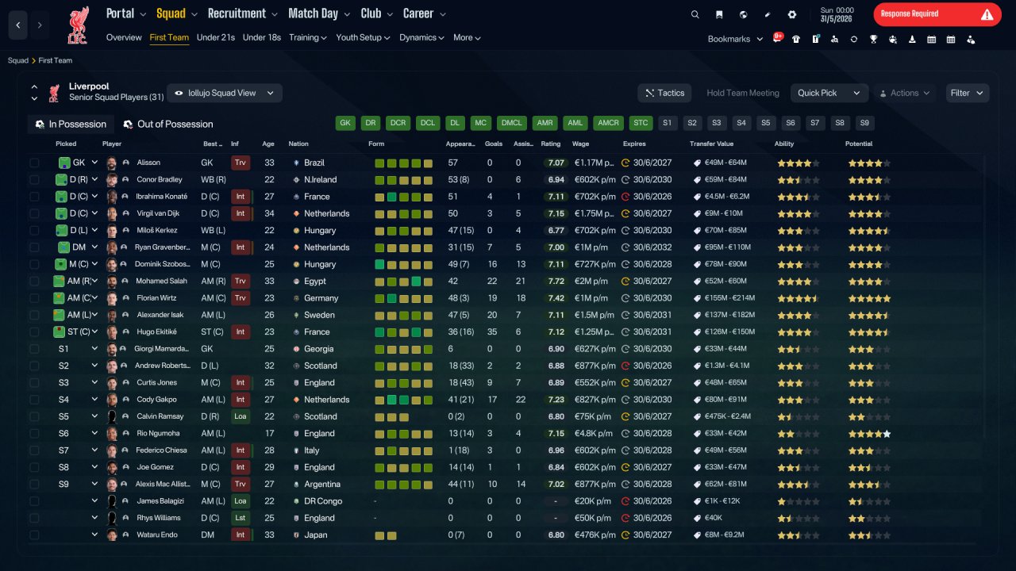This screenshot has height=571, width=1016.
Task: Open the Actions dropdown
Action: tap(905, 93)
